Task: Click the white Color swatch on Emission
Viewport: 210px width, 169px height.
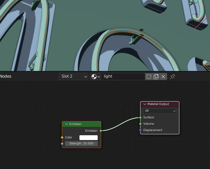Action: 88,137
